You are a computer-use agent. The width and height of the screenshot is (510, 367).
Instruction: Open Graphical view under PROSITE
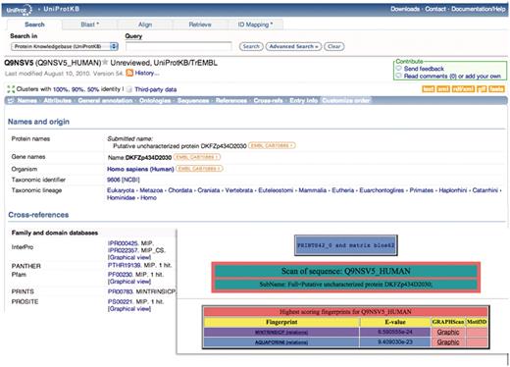click(x=129, y=309)
